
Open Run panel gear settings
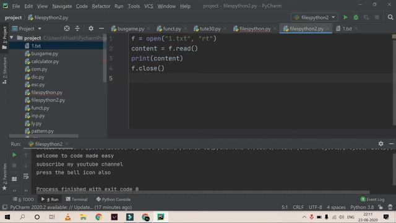tap(381, 144)
